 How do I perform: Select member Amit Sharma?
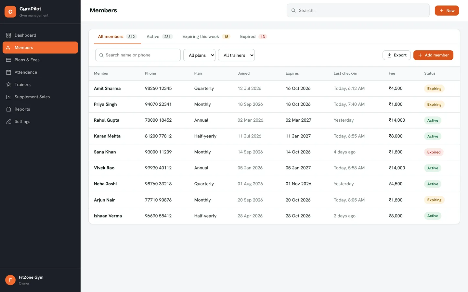(x=107, y=88)
